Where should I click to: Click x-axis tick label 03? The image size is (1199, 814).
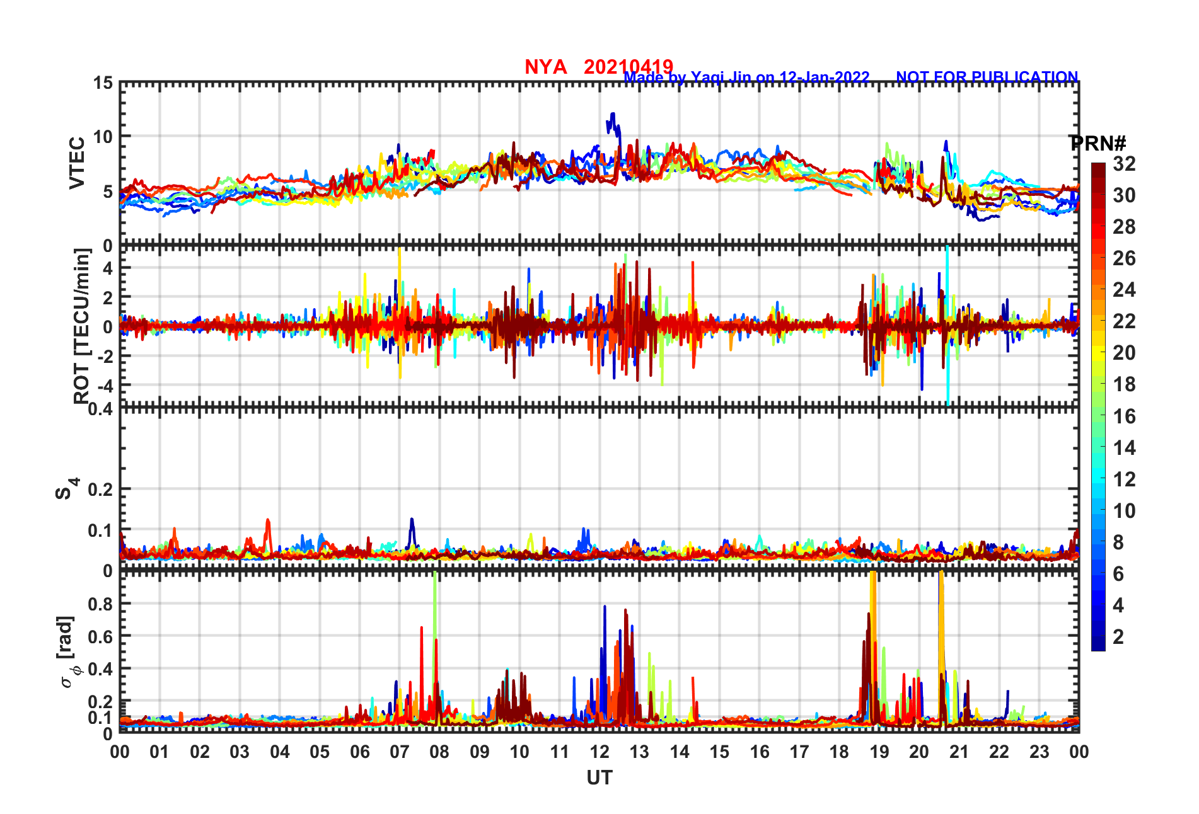pyautogui.click(x=240, y=752)
